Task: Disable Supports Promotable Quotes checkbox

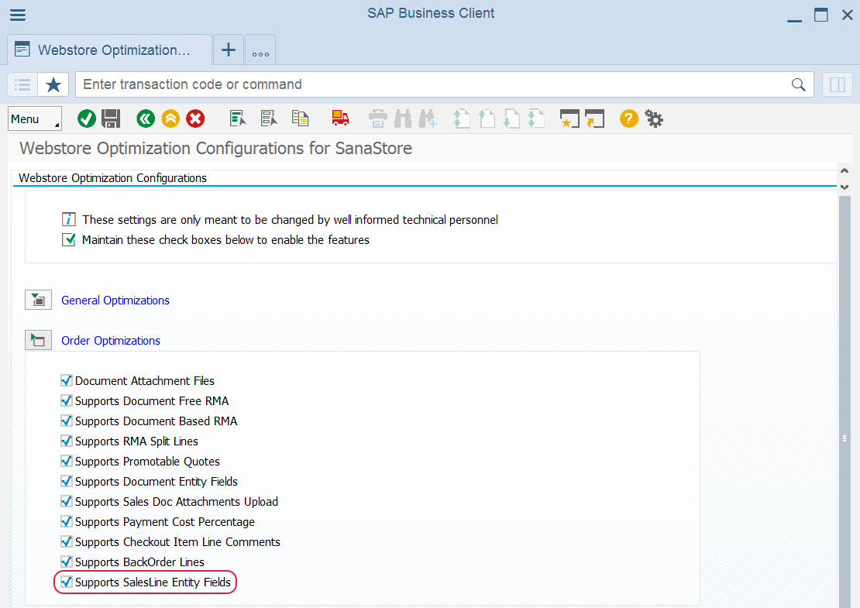Action: tap(67, 462)
